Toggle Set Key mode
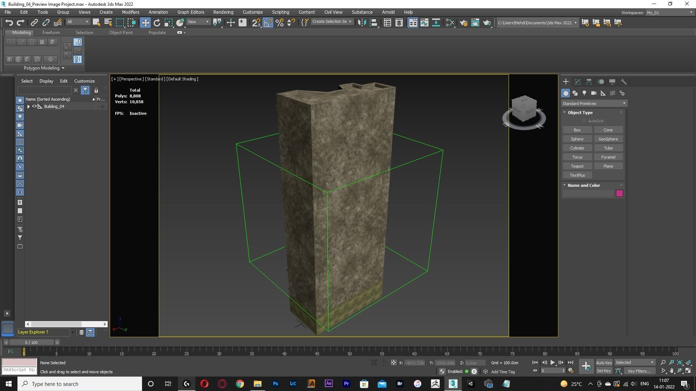This screenshot has width=696, height=391. (604, 371)
